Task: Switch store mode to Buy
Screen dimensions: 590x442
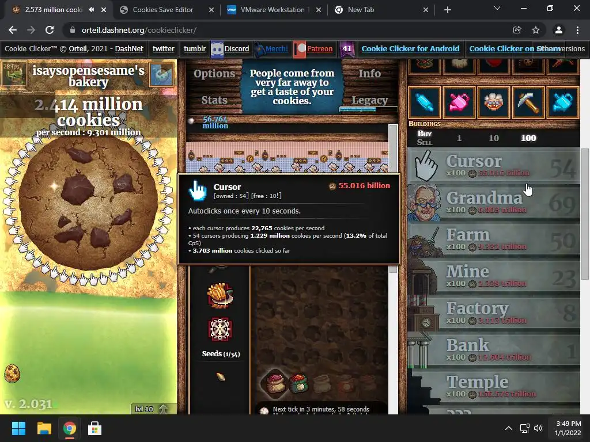Action: click(x=425, y=134)
